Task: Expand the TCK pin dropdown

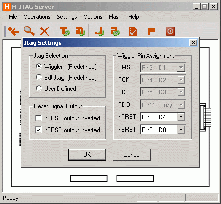Action: [181, 80]
